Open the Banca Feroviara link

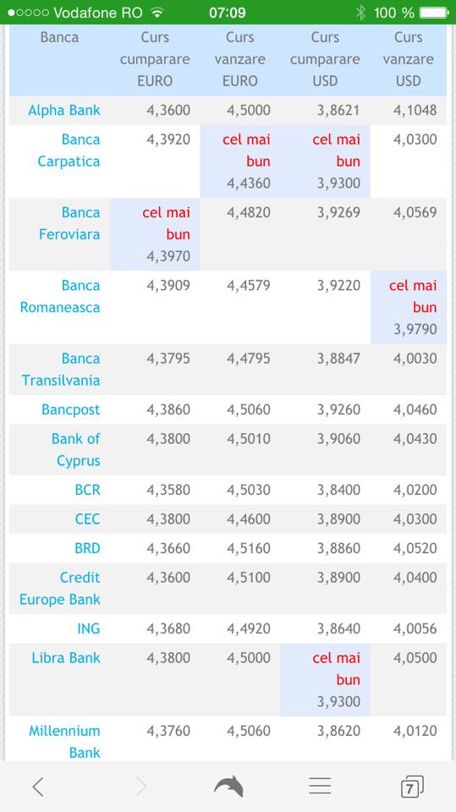coord(70,223)
